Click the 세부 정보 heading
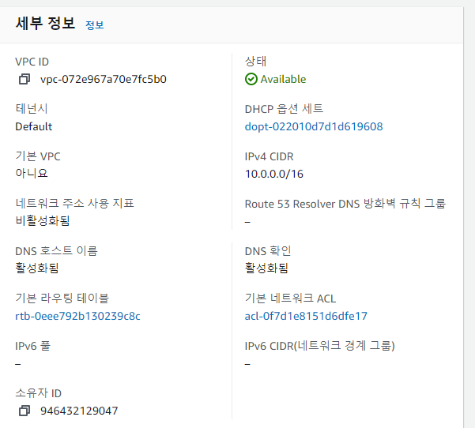Viewport: 475px width, 428px height. click(x=45, y=24)
